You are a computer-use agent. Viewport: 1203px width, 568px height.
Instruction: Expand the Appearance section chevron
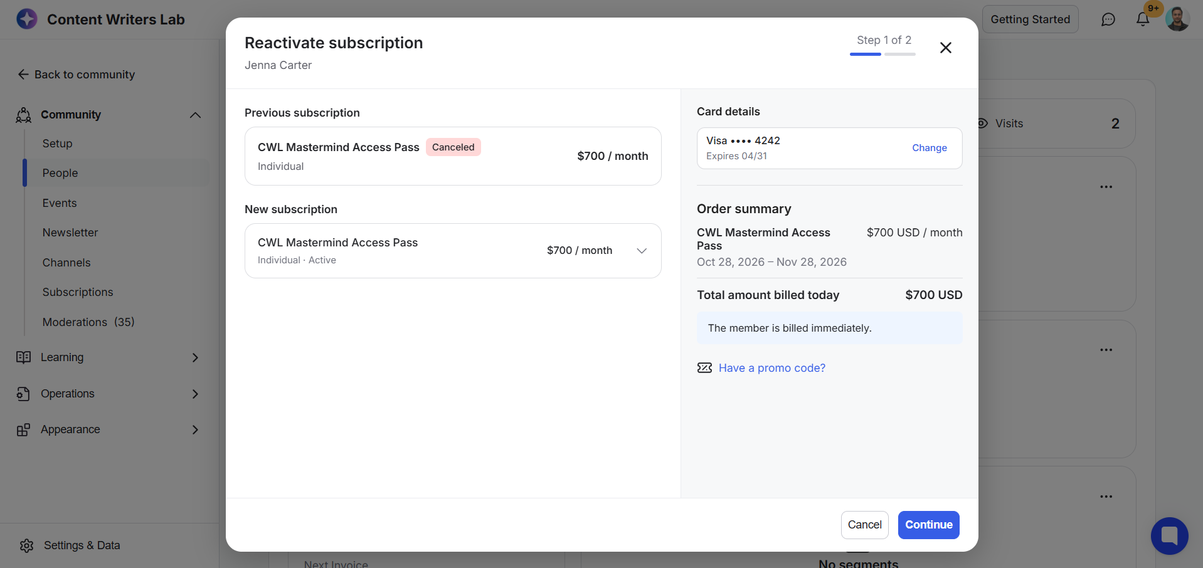click(x=195, y=429)
